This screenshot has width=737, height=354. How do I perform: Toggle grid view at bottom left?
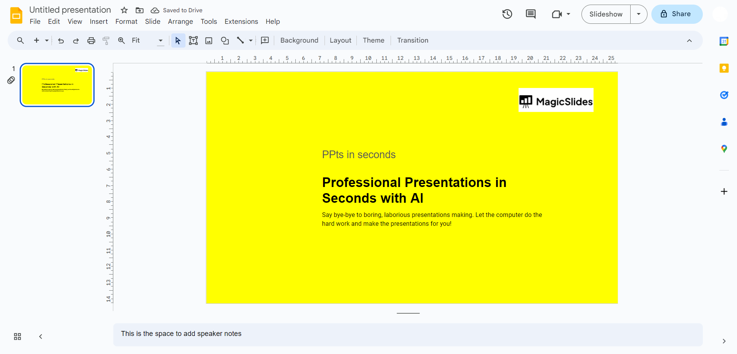click(x=17, y=337)
